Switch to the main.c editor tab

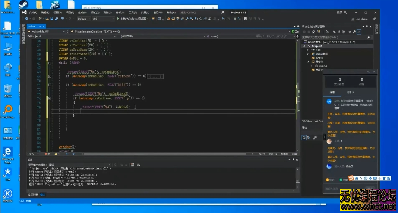32,27
